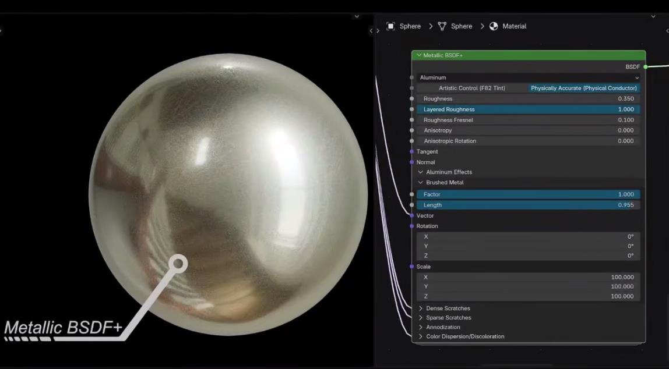This screenshot has width=669, height=369.
Task: Expand the Dense Scratches panel
Action: pos(421,308)
